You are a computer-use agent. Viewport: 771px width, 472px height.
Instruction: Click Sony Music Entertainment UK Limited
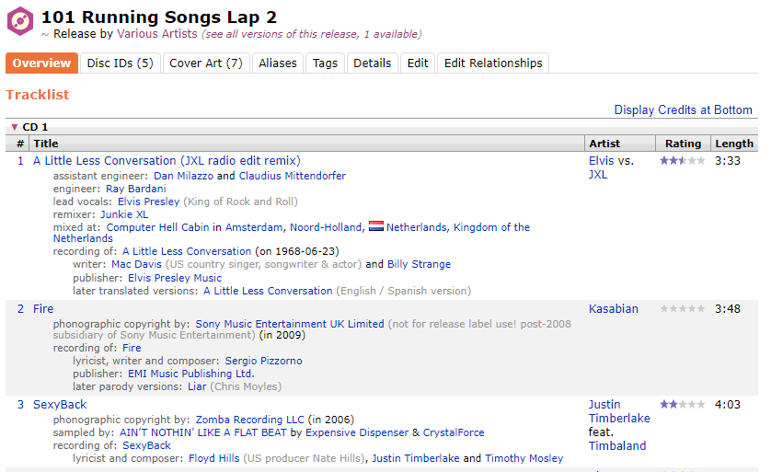[x=290, y=324]
